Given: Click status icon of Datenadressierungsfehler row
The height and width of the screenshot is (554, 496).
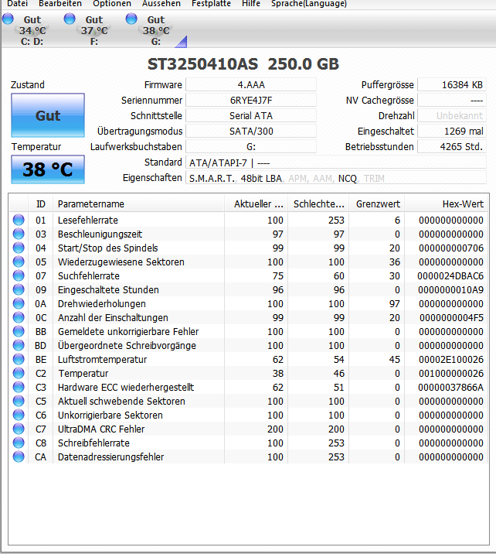Looking at the screenshot, I should point(19,457).
